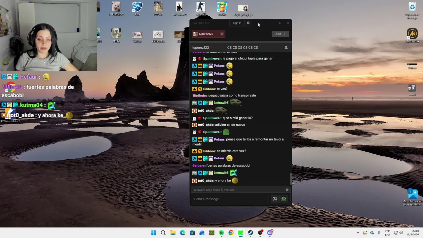
Task: Click username 18elfede in chat
Action: point(199,96)
